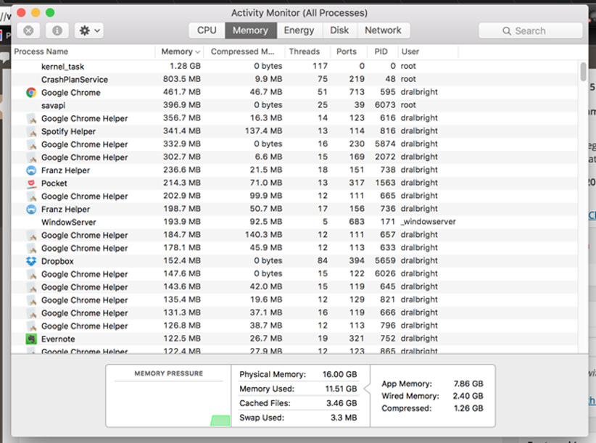This screenshot has width=596, height=443.
Task: Click the process list vertical scrollbar
Action: [x=583, y=72]
